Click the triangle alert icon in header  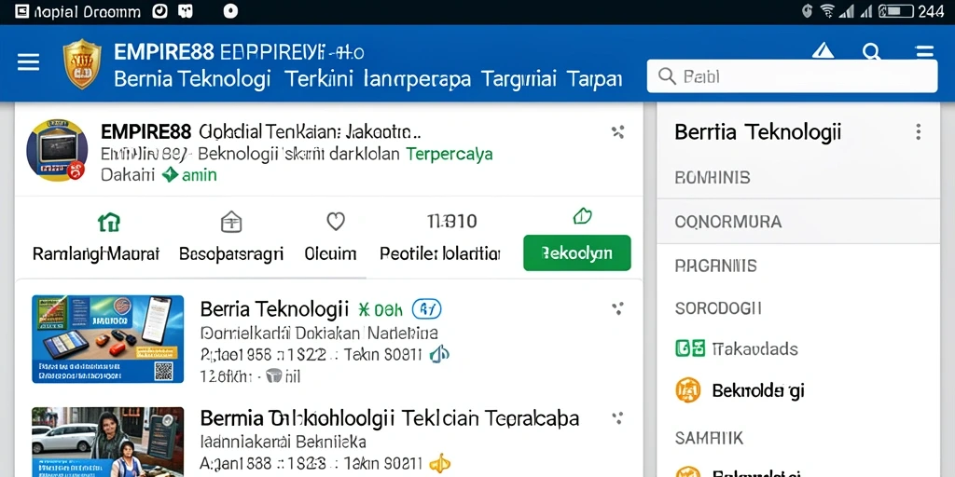click(x=823, y=50)
